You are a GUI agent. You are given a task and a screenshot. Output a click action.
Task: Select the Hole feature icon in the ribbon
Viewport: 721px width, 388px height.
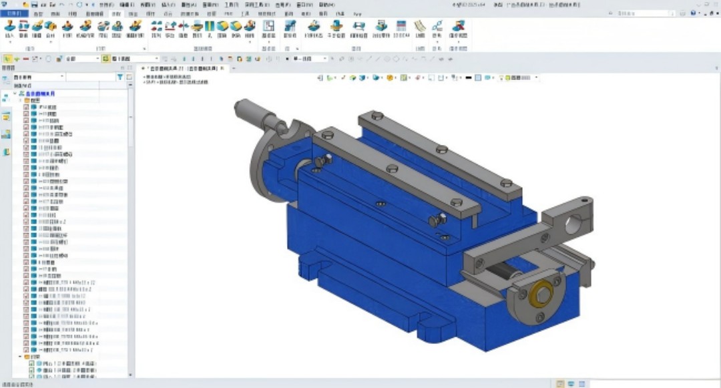coord(209,28)
